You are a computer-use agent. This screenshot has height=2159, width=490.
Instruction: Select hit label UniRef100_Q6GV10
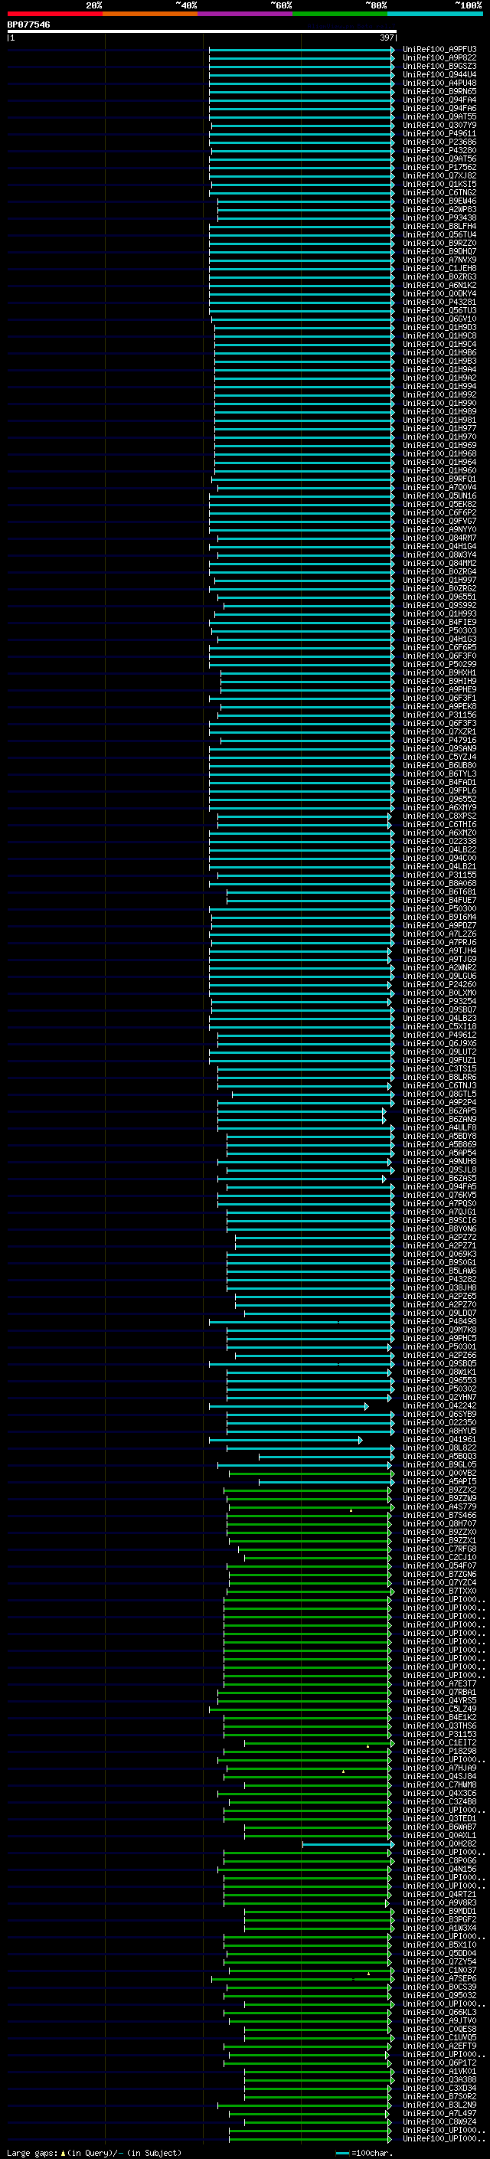coord(439,319)
